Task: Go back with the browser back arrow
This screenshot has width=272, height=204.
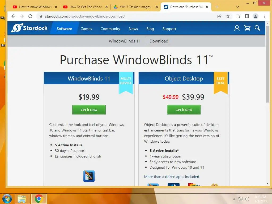Action: 13,16
